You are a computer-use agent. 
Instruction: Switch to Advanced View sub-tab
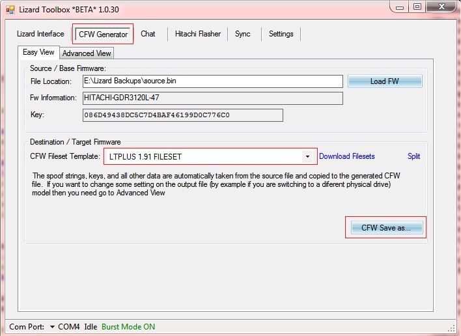coord(87,53)
